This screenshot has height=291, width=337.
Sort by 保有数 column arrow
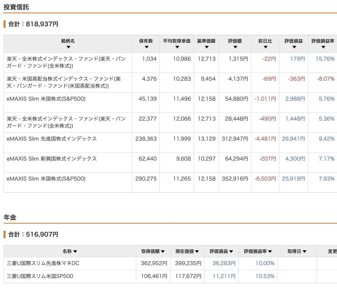tap(146, 47)
